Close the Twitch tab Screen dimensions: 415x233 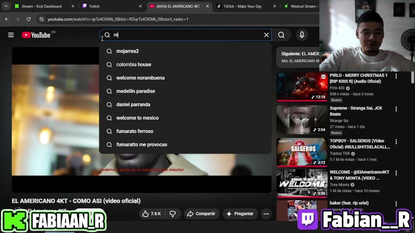[140, 6]
